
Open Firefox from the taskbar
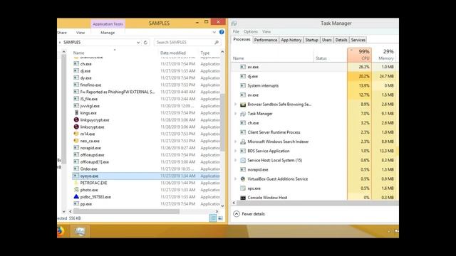pos(61,231)
